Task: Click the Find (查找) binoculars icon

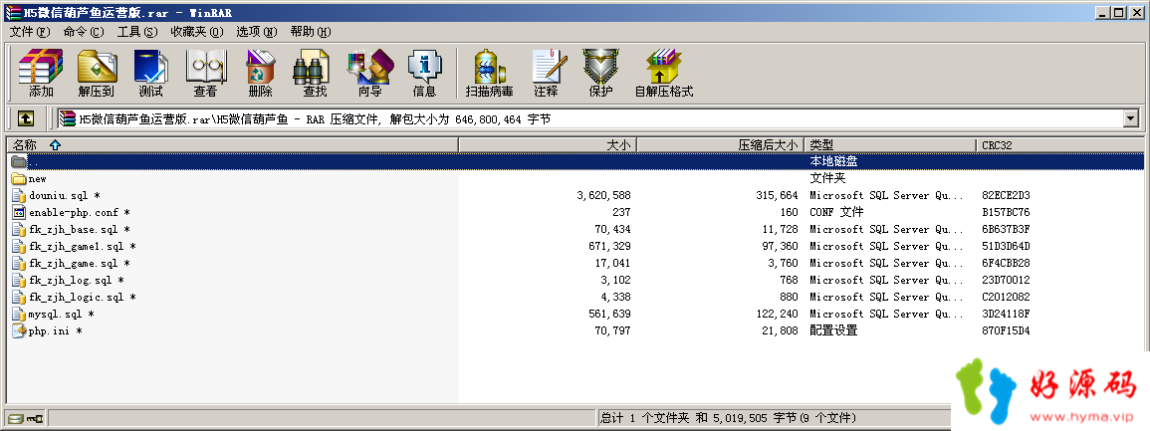Action: coord(315,74)
